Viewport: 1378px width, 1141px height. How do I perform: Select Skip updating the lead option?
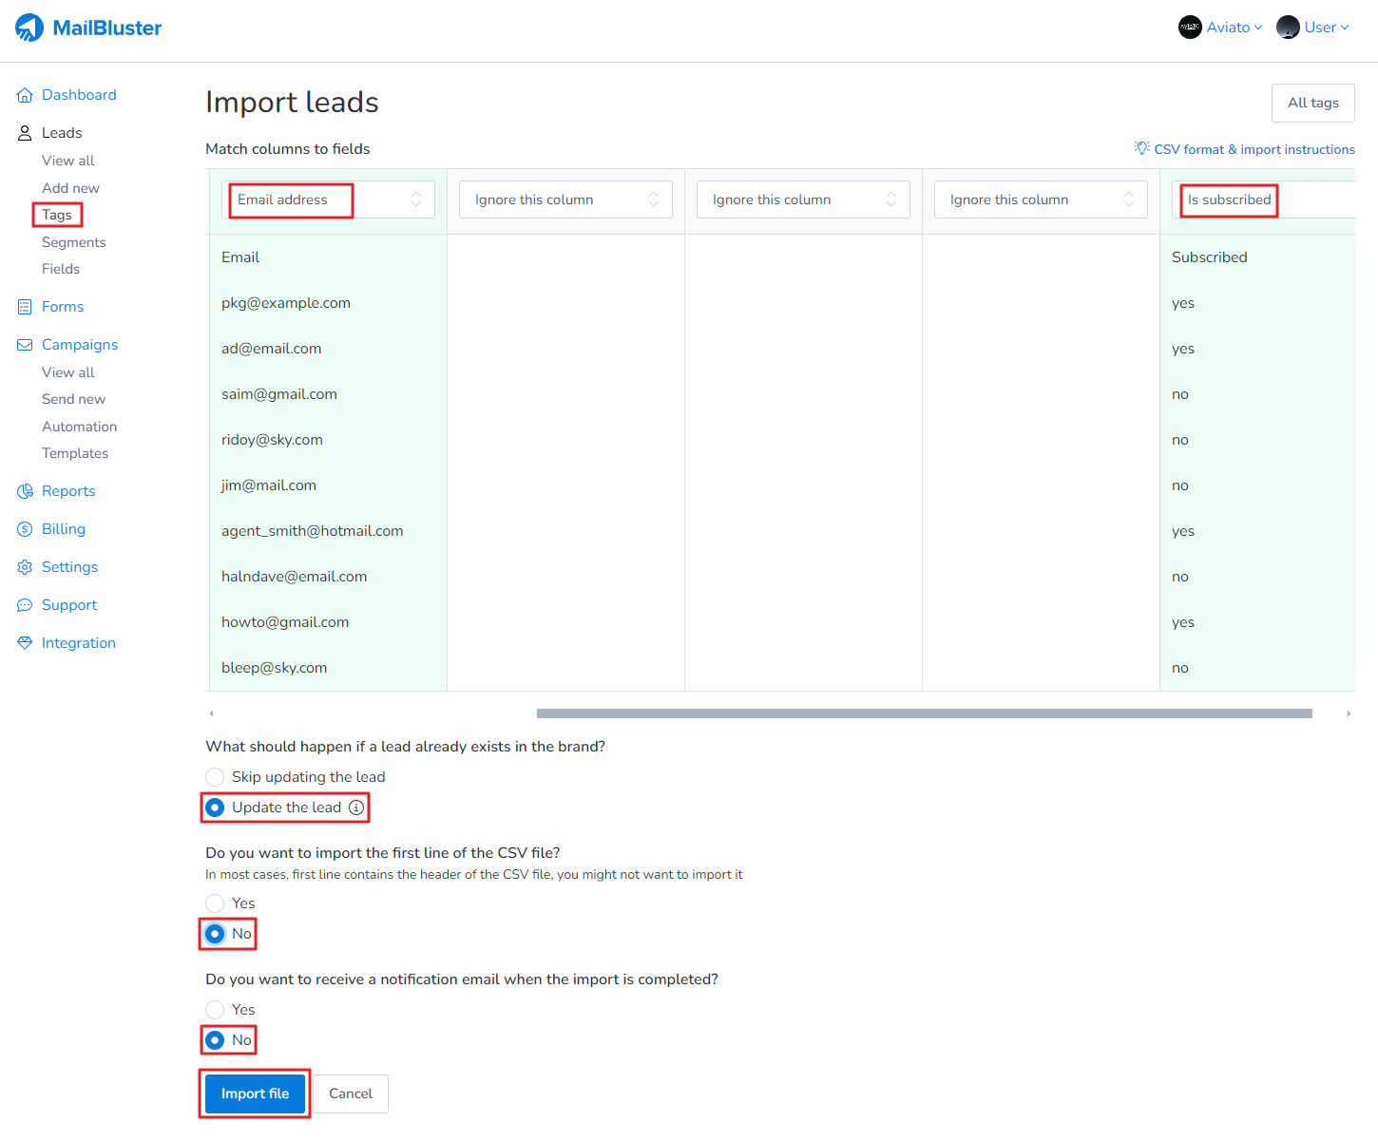click(216, 777)
